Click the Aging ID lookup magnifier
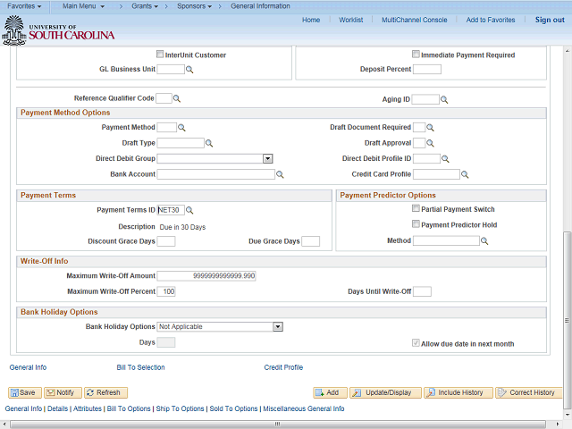 443,100
